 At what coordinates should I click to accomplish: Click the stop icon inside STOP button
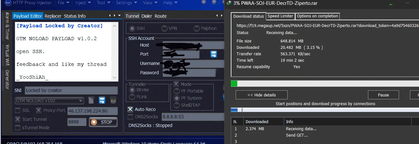[94, 122]
